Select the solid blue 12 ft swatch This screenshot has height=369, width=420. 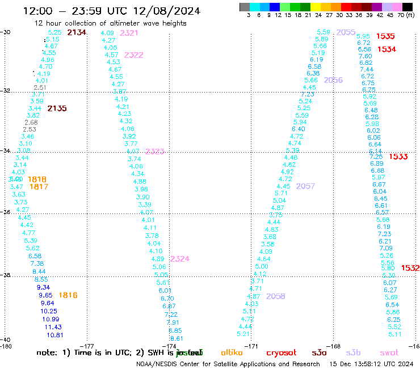pyautogui.click(x=275, y=7)
